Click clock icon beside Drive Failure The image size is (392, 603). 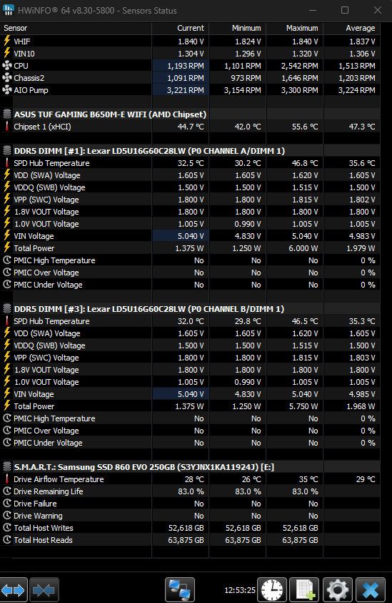pos(7,504)
